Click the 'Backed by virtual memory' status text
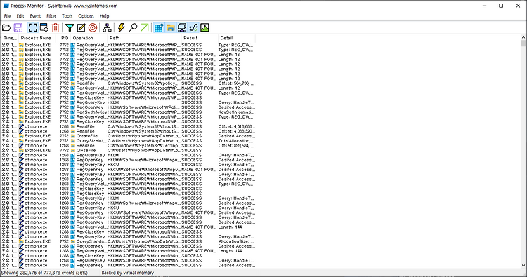527x277 pixels. click(x=128, y=273)
